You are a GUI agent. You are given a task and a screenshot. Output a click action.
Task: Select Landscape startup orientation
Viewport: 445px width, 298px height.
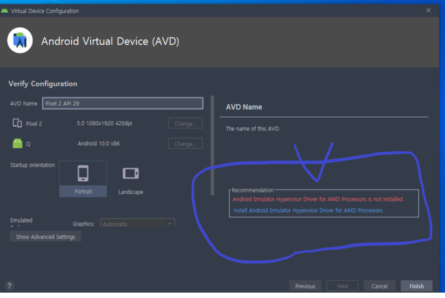click(x=130, y=180)
